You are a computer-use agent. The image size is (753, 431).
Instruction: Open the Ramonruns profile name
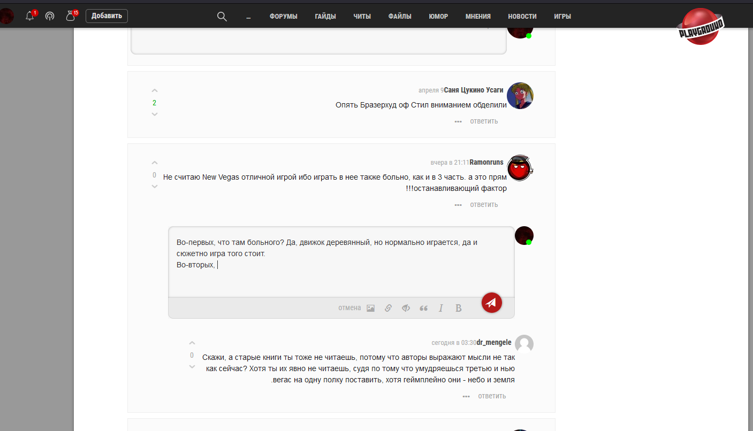tap(486, 162)
